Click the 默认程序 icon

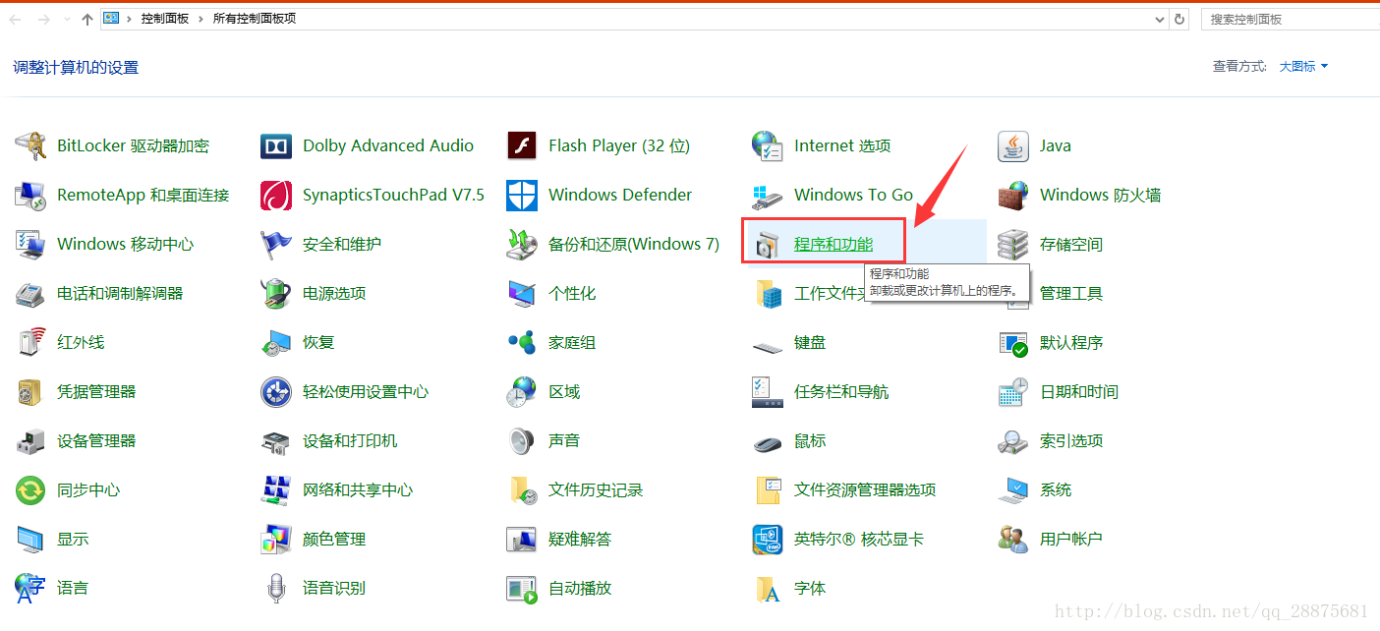(1013, 342)
